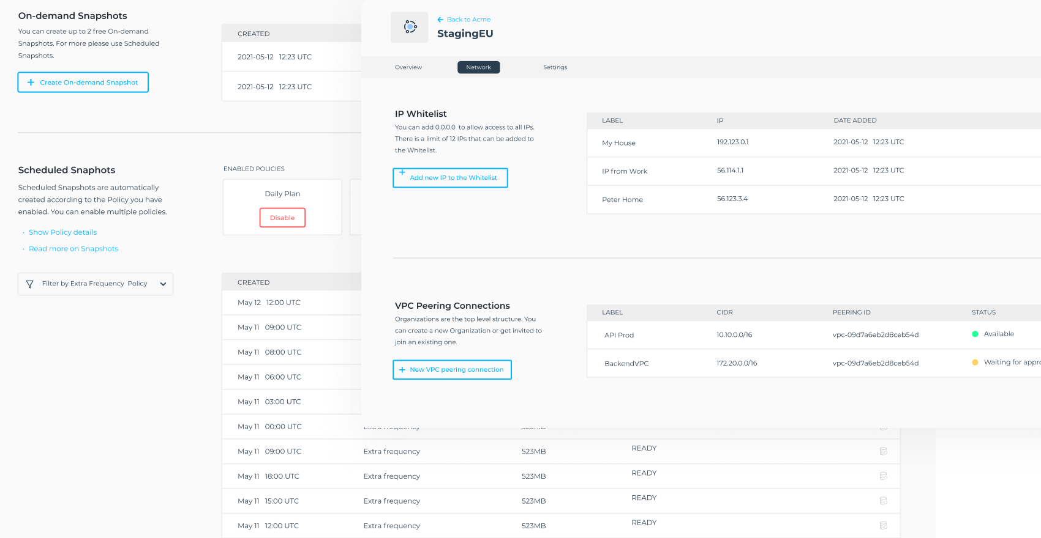Select the Network tab
Screen dimensions: 1041x538
pyautogui.click(x=478, y=67)
